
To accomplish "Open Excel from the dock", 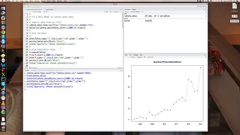I will tap(3, 75).
